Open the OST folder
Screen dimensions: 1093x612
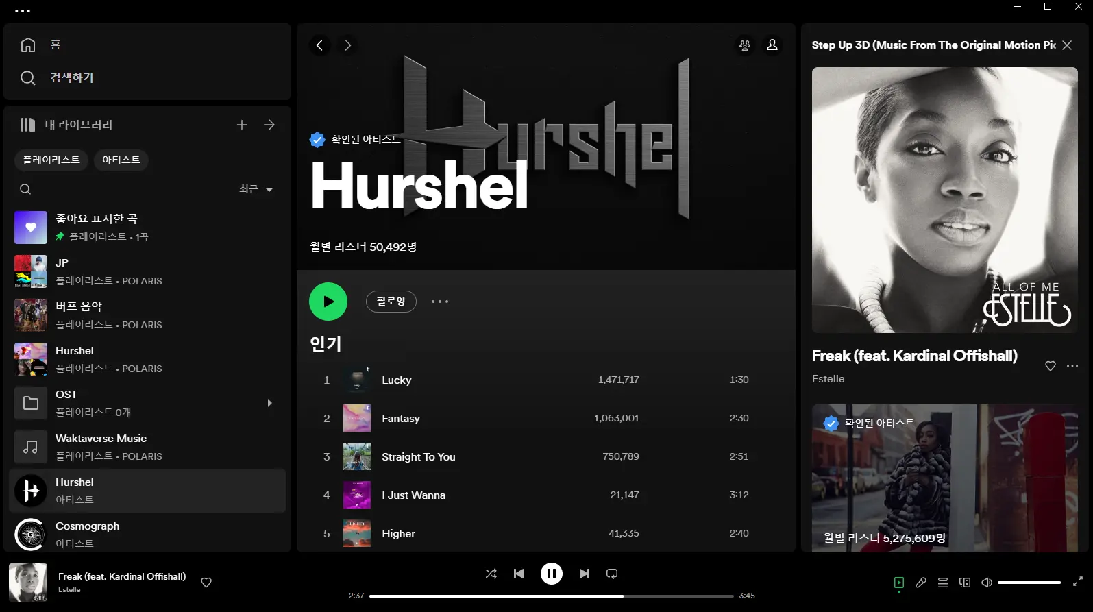tap(147, 403)
